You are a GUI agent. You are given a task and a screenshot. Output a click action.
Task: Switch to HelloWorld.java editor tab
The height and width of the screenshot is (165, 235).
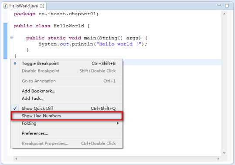tap(24, 6)
